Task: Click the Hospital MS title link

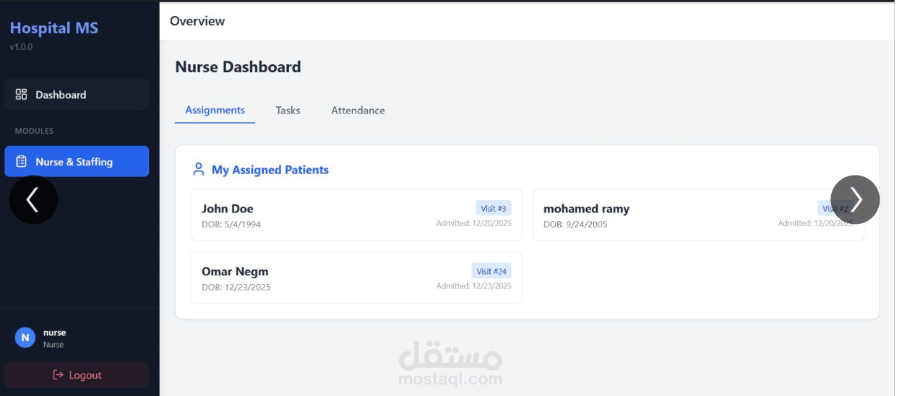Action: point(53,28)
